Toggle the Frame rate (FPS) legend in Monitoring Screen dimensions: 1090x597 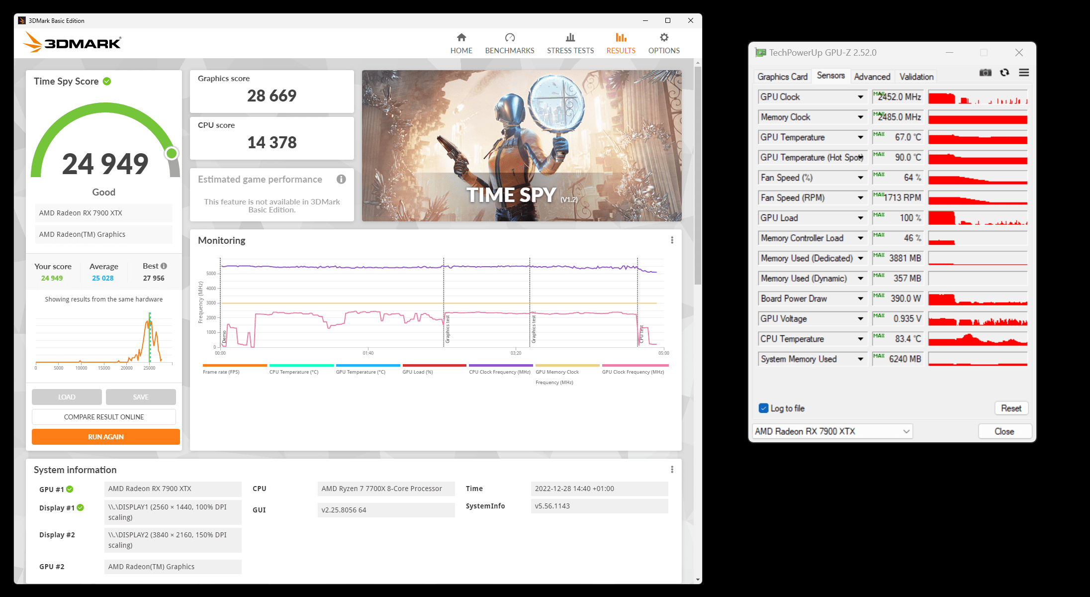coord(235,369)
